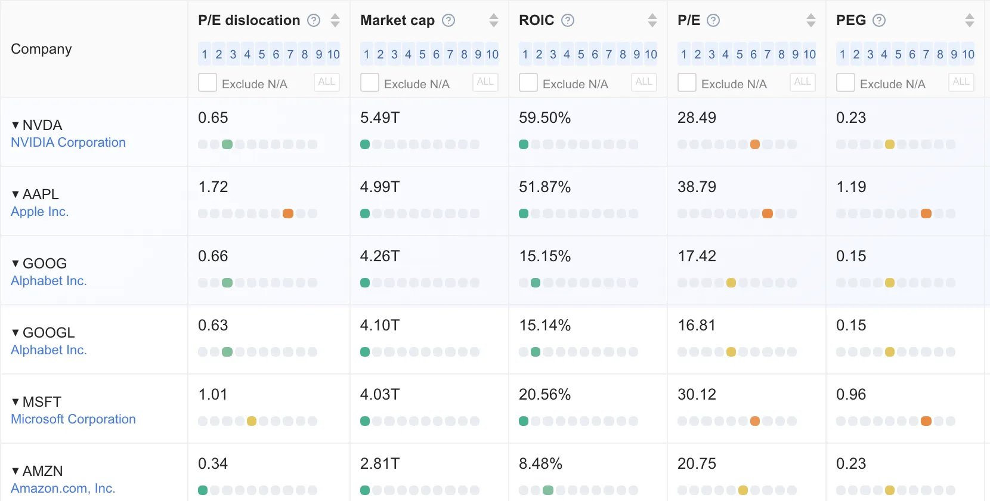Click GOOG P/E value 17.42
The height and width of the screenshot is (501, 990).
click(x=697, y=256)
